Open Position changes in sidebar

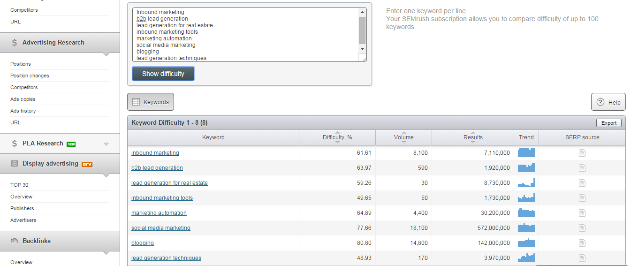(30, 76)
